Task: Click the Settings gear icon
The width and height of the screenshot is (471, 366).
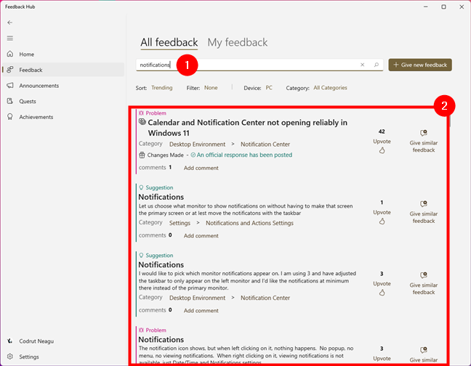Action: click(10, 357)
